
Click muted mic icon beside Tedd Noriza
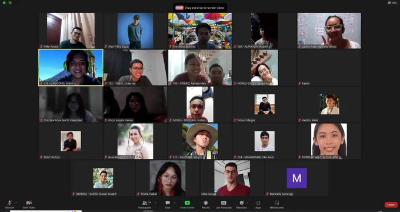pyautogui.click(x=41, y=157)
